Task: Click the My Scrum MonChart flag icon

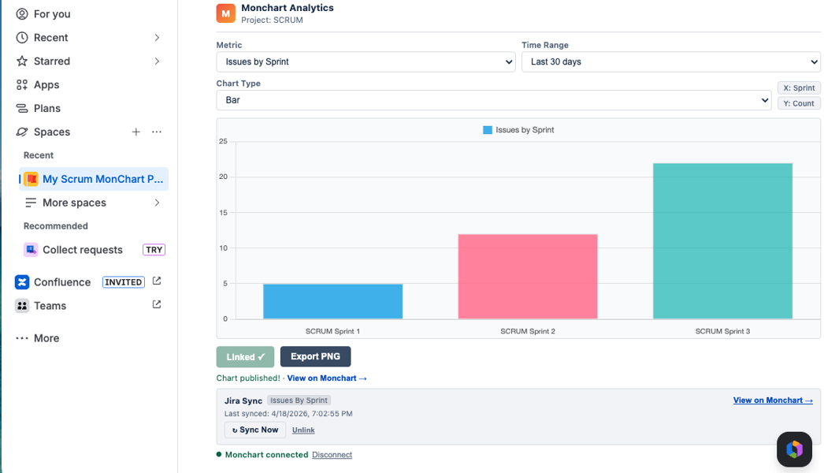Action: coord(31,179)
